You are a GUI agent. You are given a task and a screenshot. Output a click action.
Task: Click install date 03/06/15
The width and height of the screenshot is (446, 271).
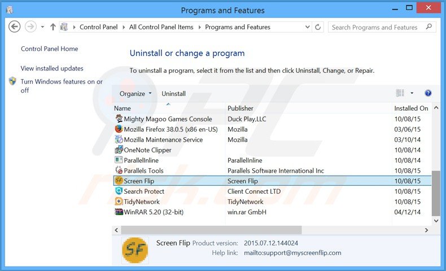click(407, 129)
